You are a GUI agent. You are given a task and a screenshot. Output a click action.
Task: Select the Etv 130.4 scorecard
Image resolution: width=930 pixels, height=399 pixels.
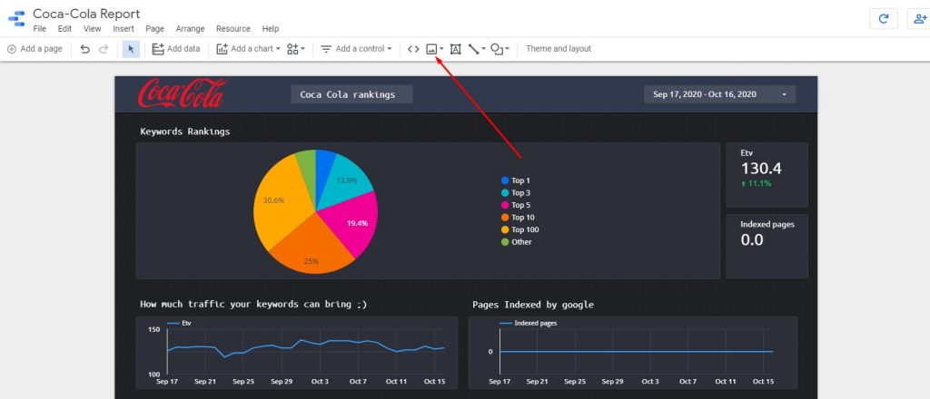click(767, 175)
